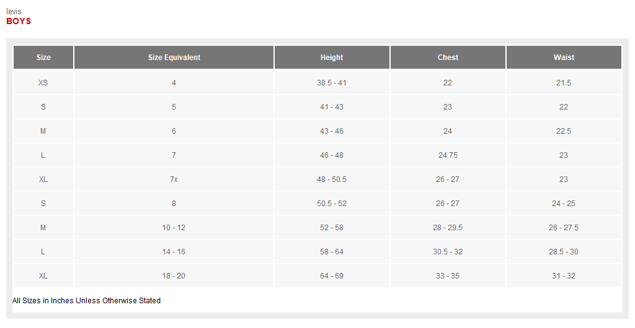This screenshot has width=635, height=328.
Task: Select the "Chest" column header
Action: (448, 58)
